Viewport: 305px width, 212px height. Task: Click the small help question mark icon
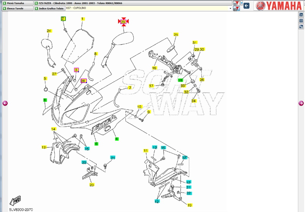[241, 3]
